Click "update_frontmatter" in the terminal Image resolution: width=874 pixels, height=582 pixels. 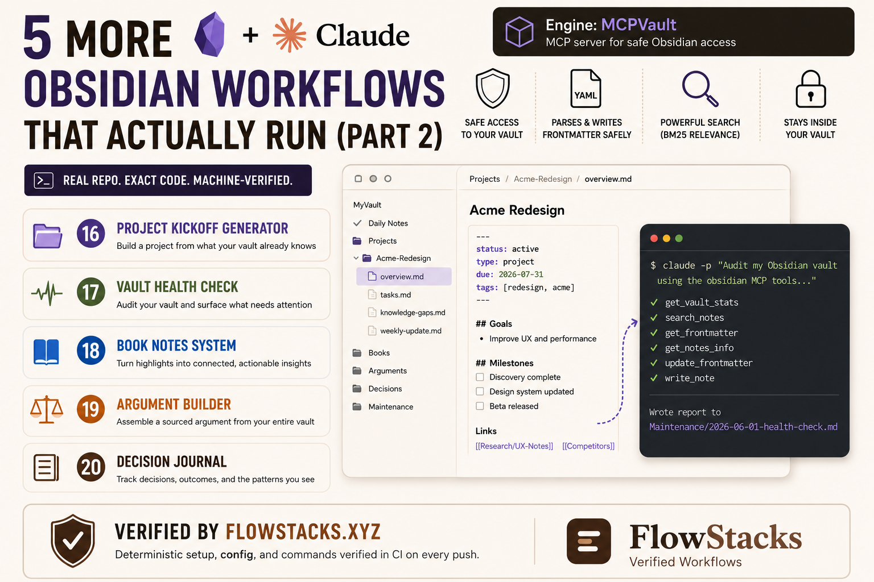(x=709, y=363)
